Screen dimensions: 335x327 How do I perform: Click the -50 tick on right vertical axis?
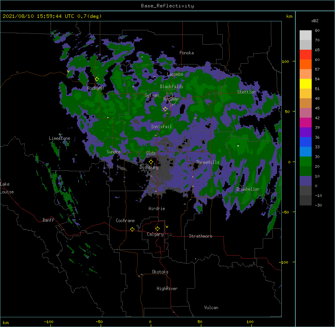(x=285, y=212)
